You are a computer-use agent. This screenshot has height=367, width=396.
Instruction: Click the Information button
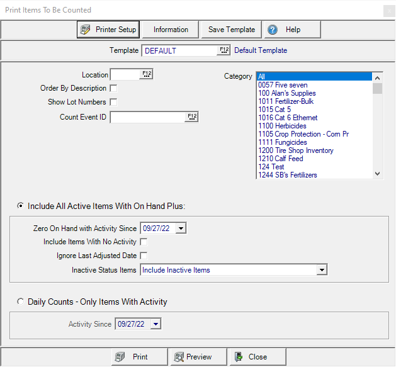click(x=171, y=30)
